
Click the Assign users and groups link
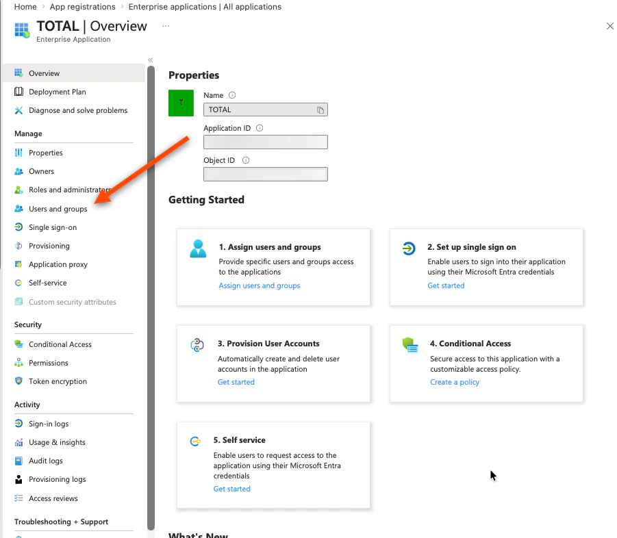(x=260, y=285)
